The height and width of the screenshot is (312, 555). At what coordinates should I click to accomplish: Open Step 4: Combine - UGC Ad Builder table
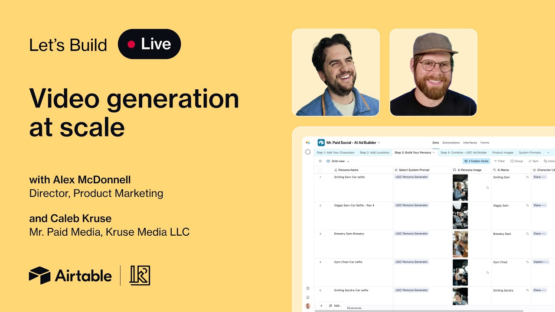464,153
